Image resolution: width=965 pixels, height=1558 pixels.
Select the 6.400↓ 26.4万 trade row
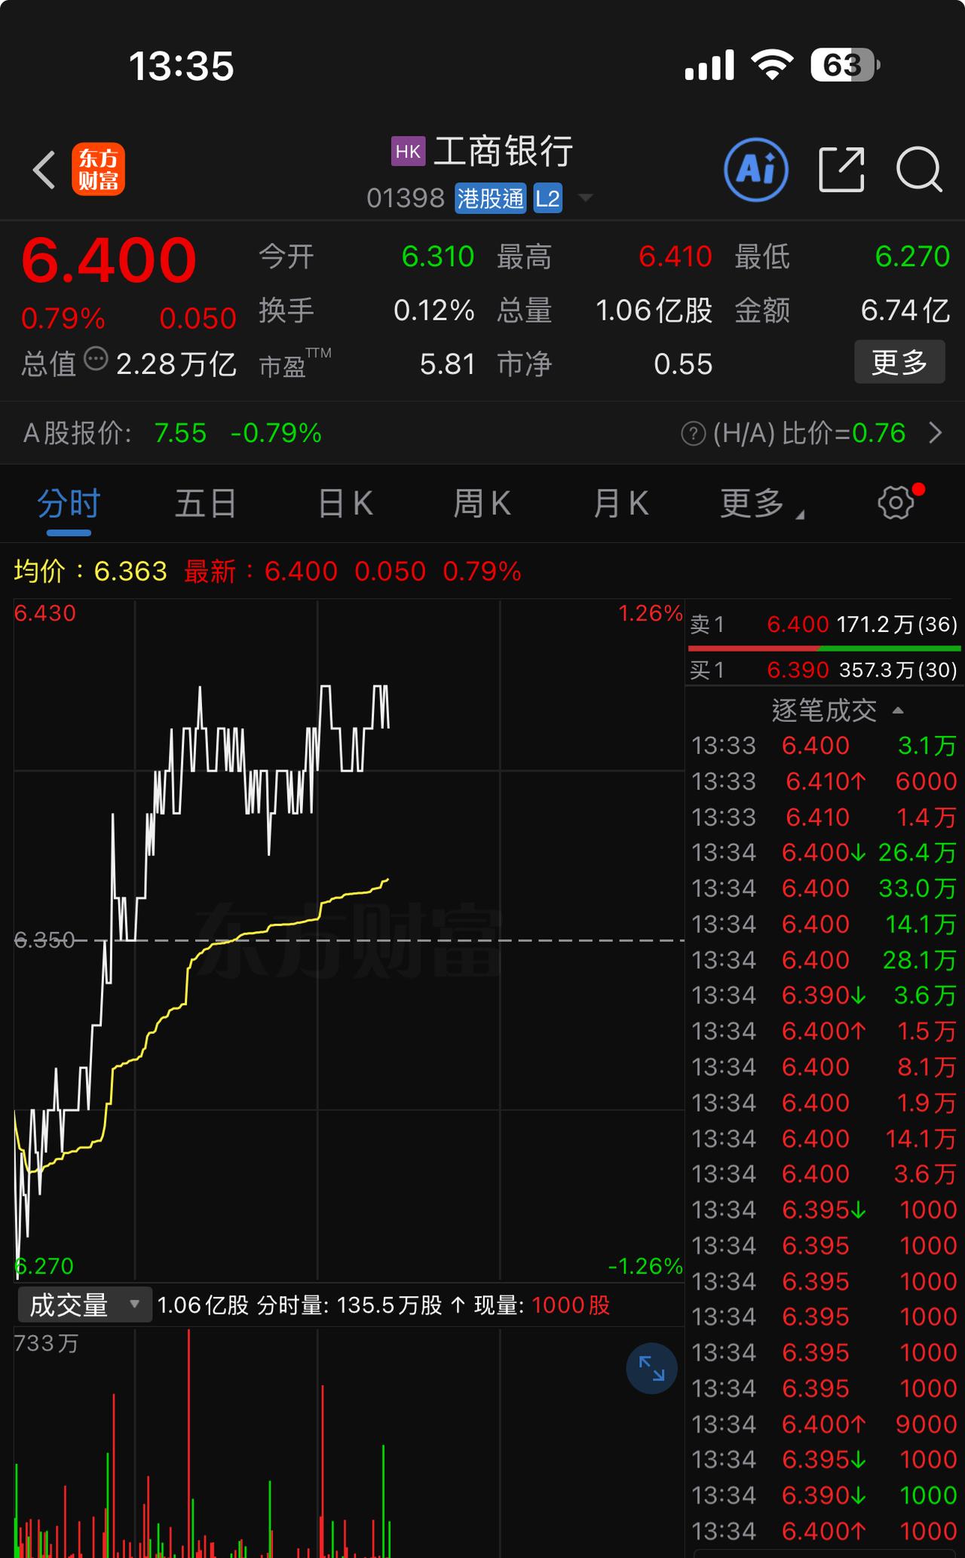pyautogui.click(x=824, y=853)
